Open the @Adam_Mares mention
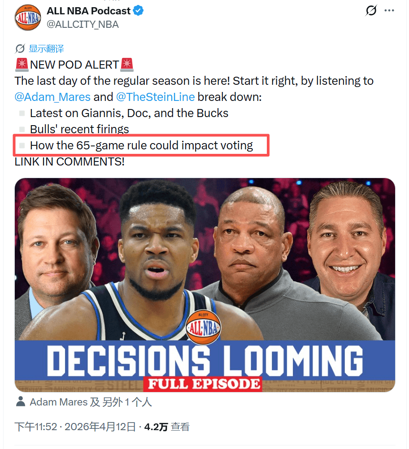The image size is (409, 449). [x=52, y=97]
